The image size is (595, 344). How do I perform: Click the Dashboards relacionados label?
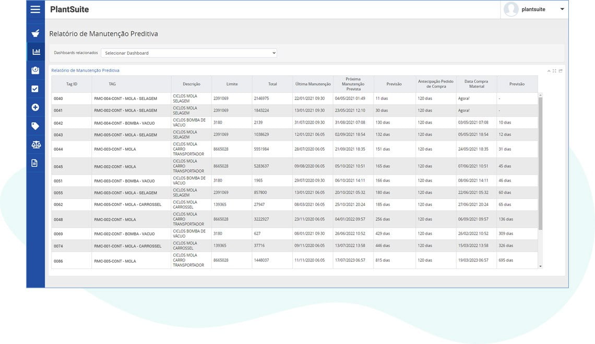[76, 53]
